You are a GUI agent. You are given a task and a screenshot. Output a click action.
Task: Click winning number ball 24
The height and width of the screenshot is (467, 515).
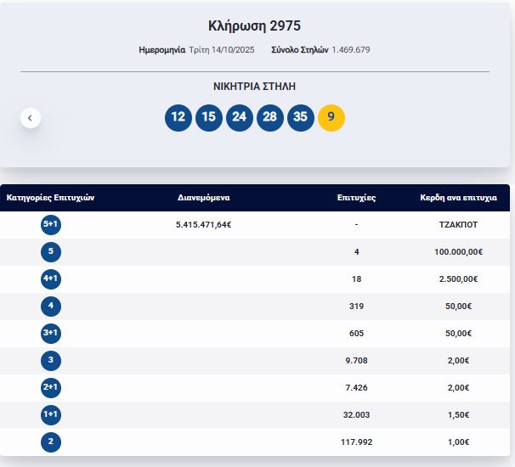coord(240,117)
